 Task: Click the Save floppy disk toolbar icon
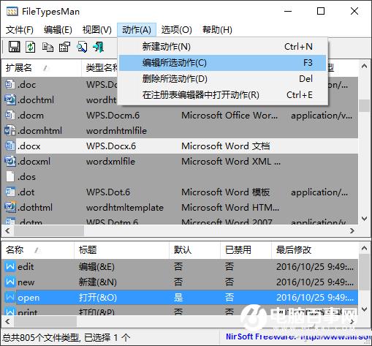click(x=15, y=47)
